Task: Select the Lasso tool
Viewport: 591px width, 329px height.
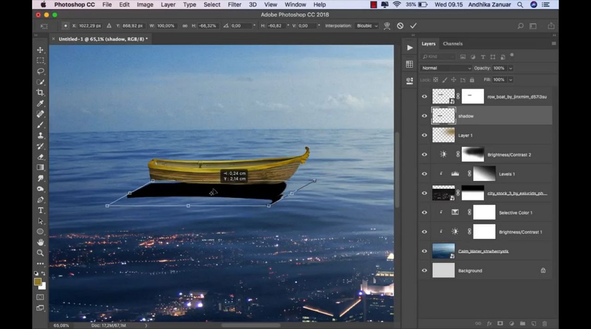Action: click(41, 71)
